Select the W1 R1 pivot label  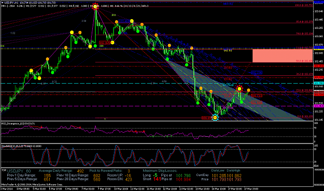point(228,51)
